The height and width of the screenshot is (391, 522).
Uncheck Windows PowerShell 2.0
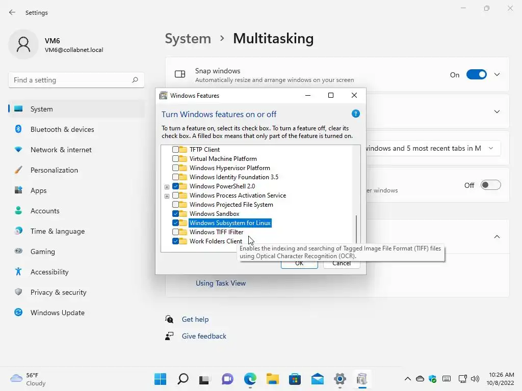pos(175,186)
